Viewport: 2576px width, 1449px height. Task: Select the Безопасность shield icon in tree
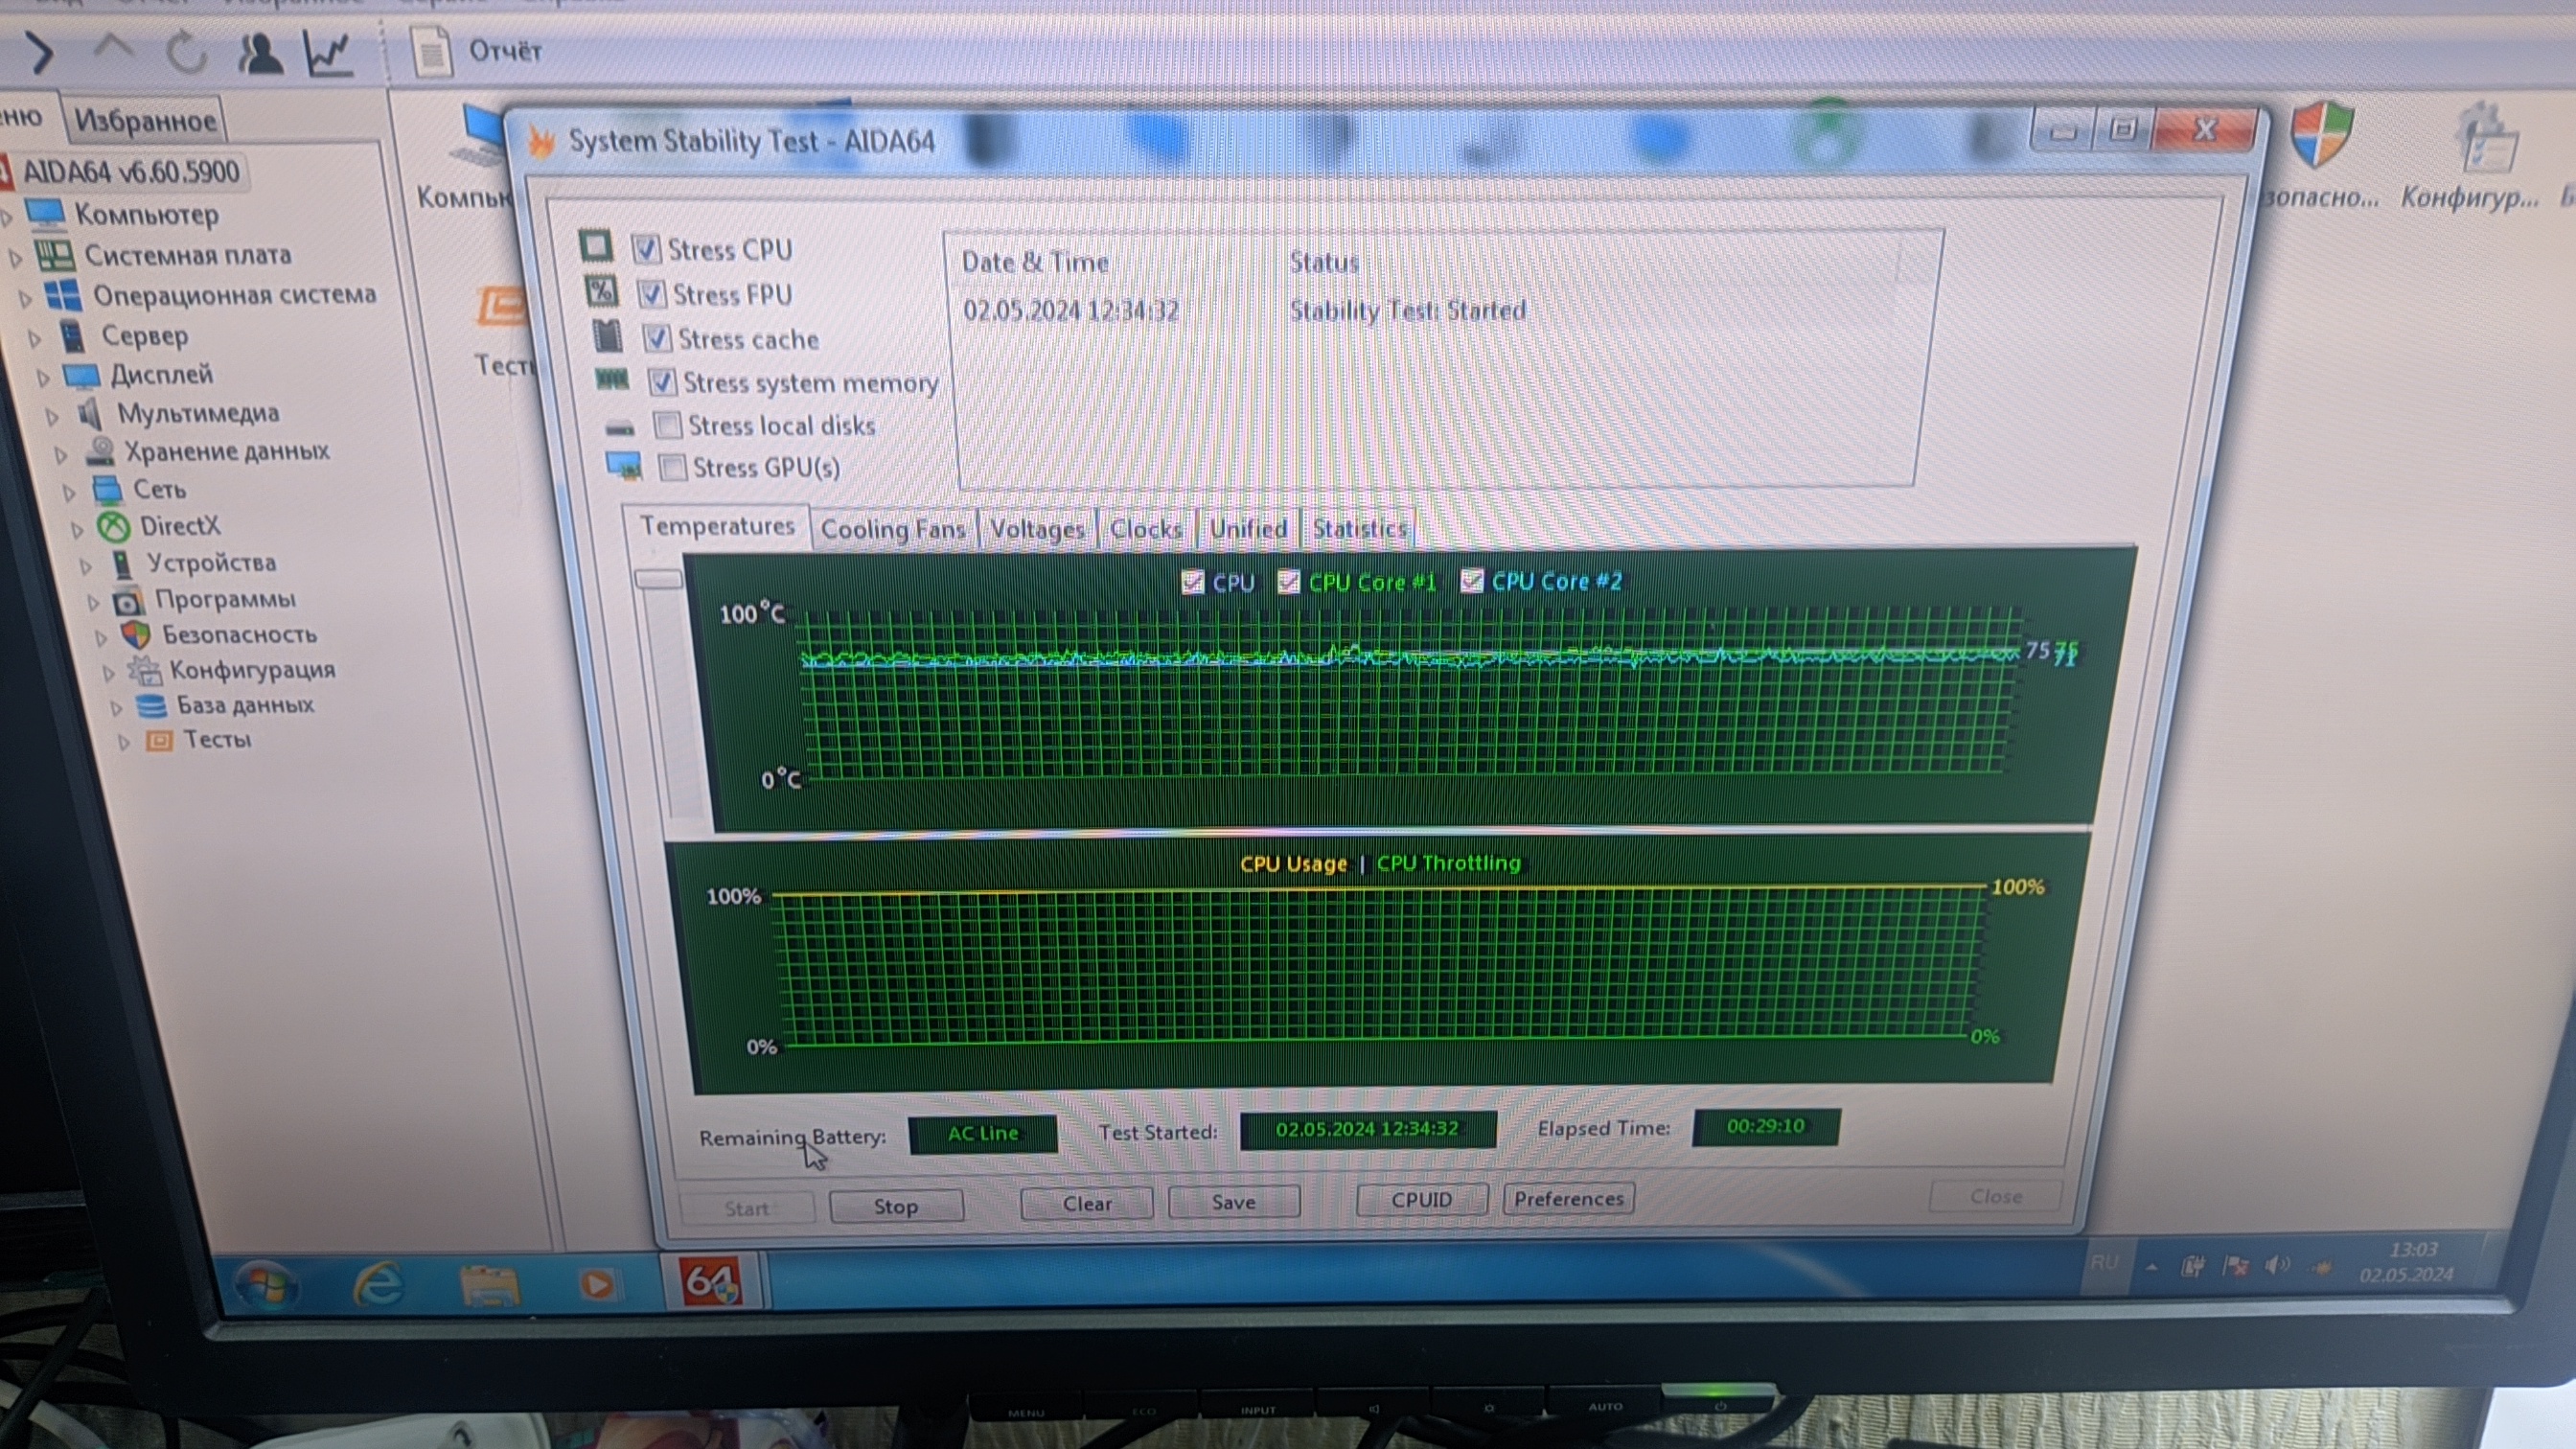pos(135,634)
